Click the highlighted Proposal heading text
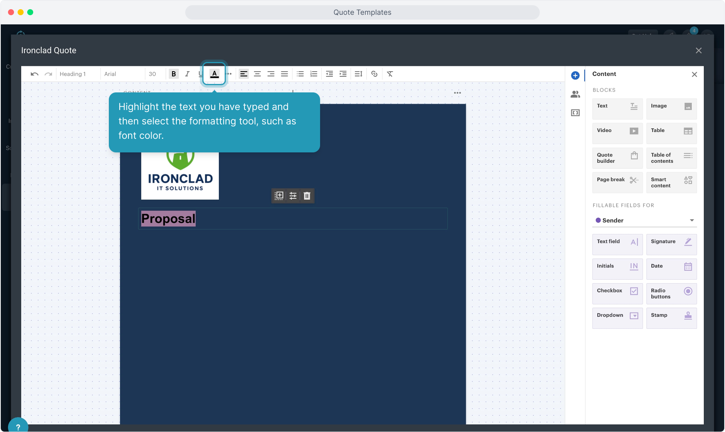The height and width of the screenshot is (432, 725). tap(168, 219)
